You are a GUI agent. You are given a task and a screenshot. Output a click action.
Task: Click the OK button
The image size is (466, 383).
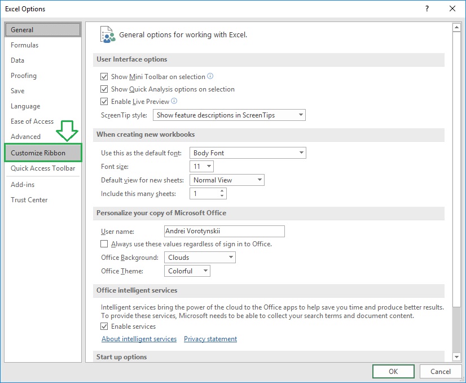pyautogui.click(x=393, y=371)
